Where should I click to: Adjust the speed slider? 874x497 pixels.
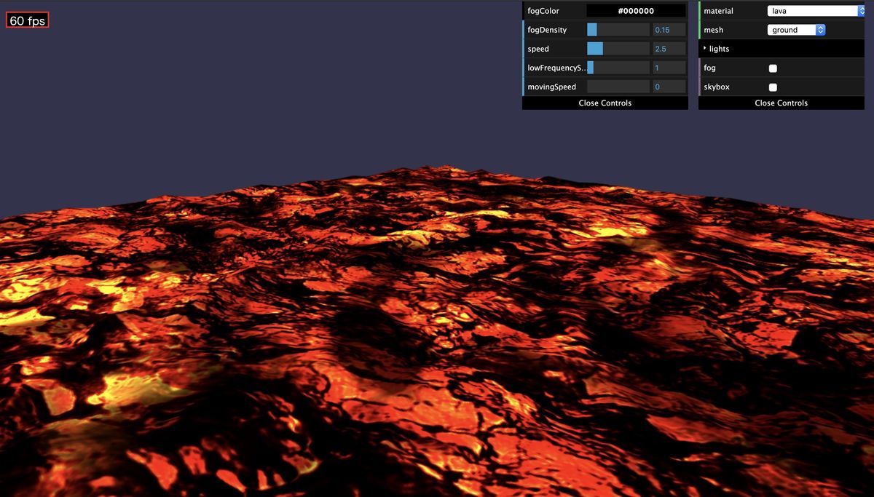(x=618, y=49)
